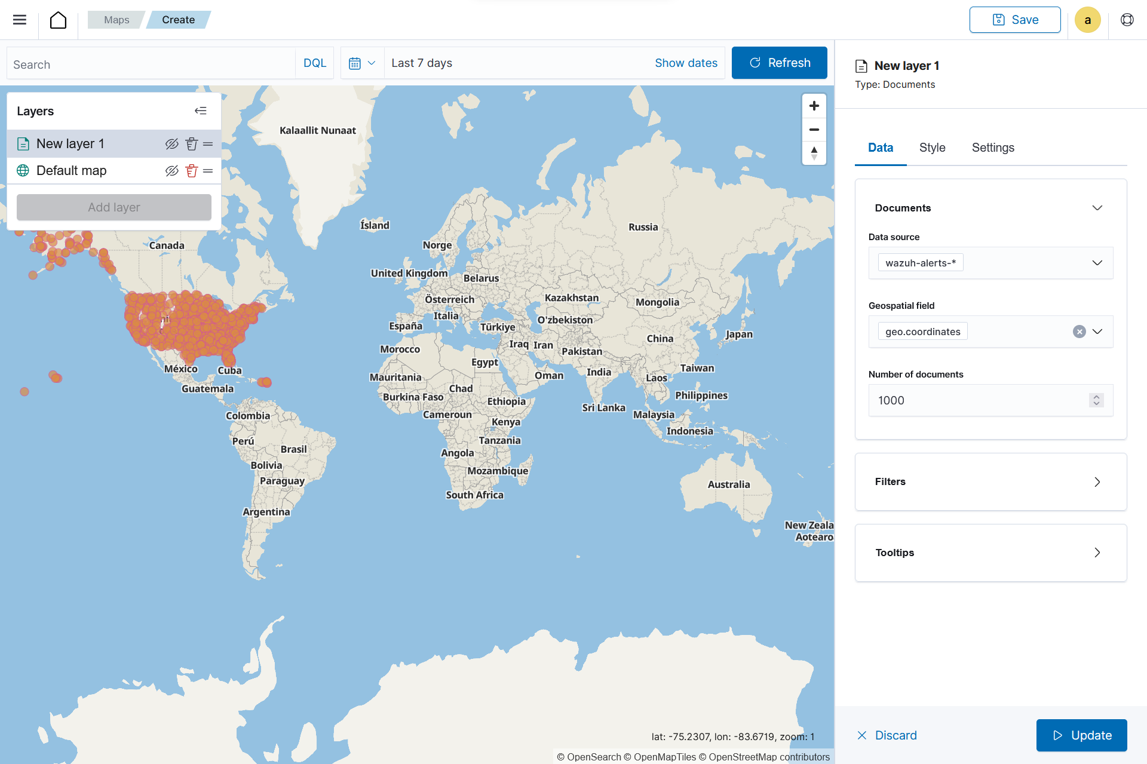Refresh the map data
This screenshot has height=764, width=1147.
779,63
